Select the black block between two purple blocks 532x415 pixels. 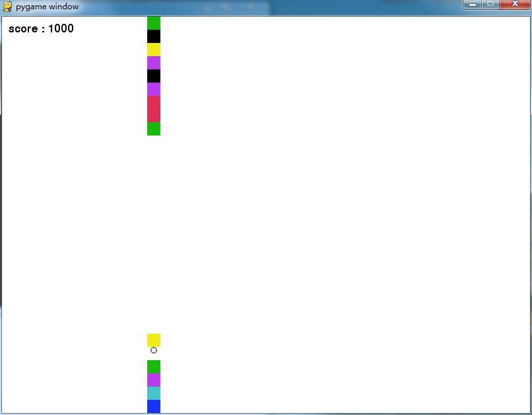point(154,76)
